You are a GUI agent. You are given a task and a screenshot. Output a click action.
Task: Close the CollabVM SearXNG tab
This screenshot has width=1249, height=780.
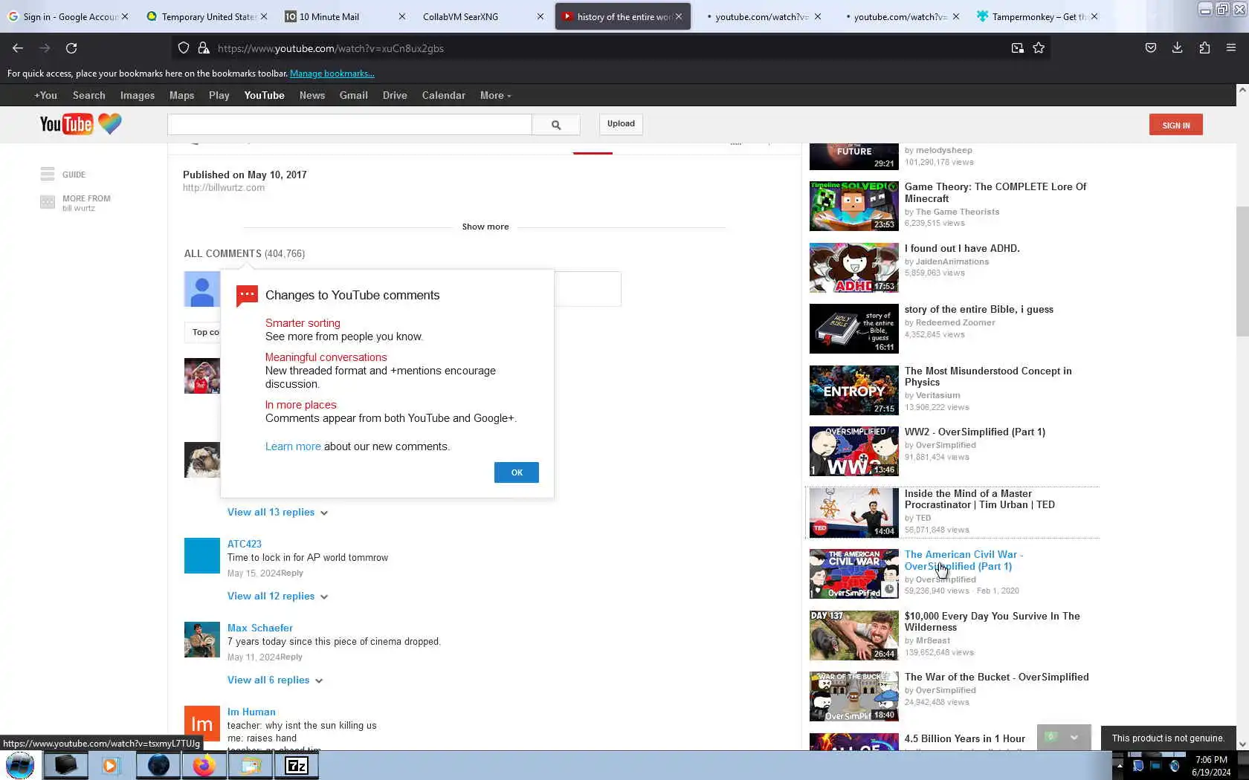tap(540, 16)
